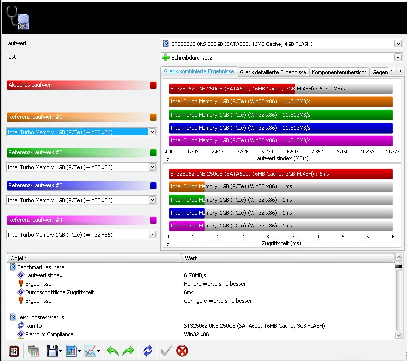
Task: Switch to Komponentenübersicht tab
Action: pyautogui.click(x=339, y=72)
